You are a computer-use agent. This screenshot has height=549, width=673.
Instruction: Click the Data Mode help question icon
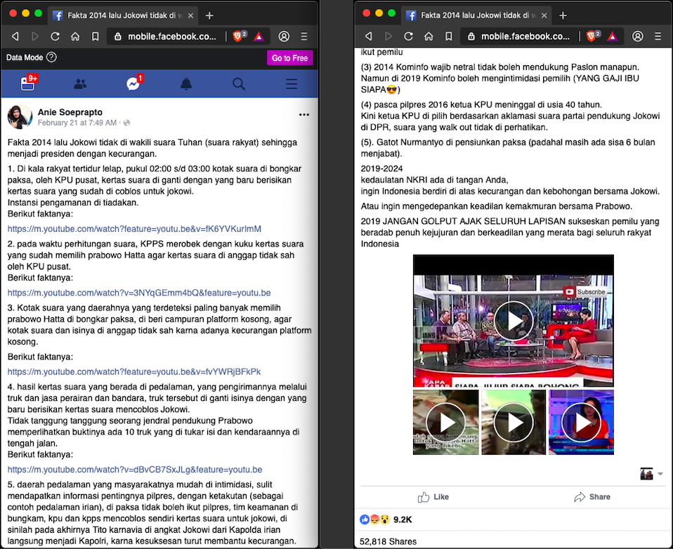click(x=51, y=58)
